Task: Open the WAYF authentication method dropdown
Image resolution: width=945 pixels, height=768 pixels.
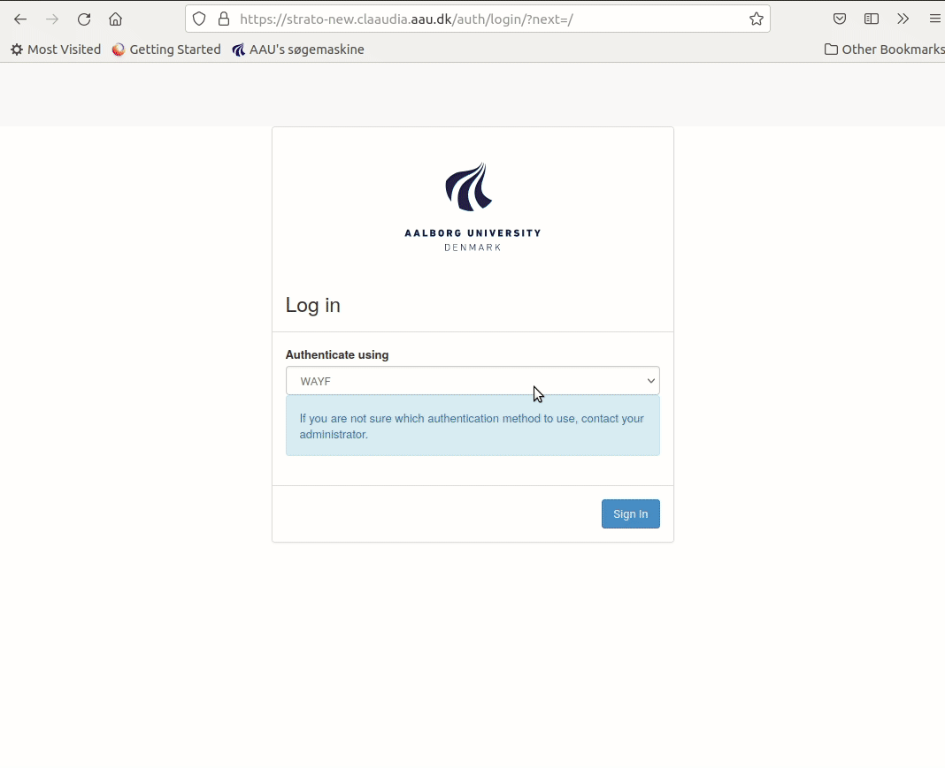Action: pyautogui.click(x=472, y=380)
